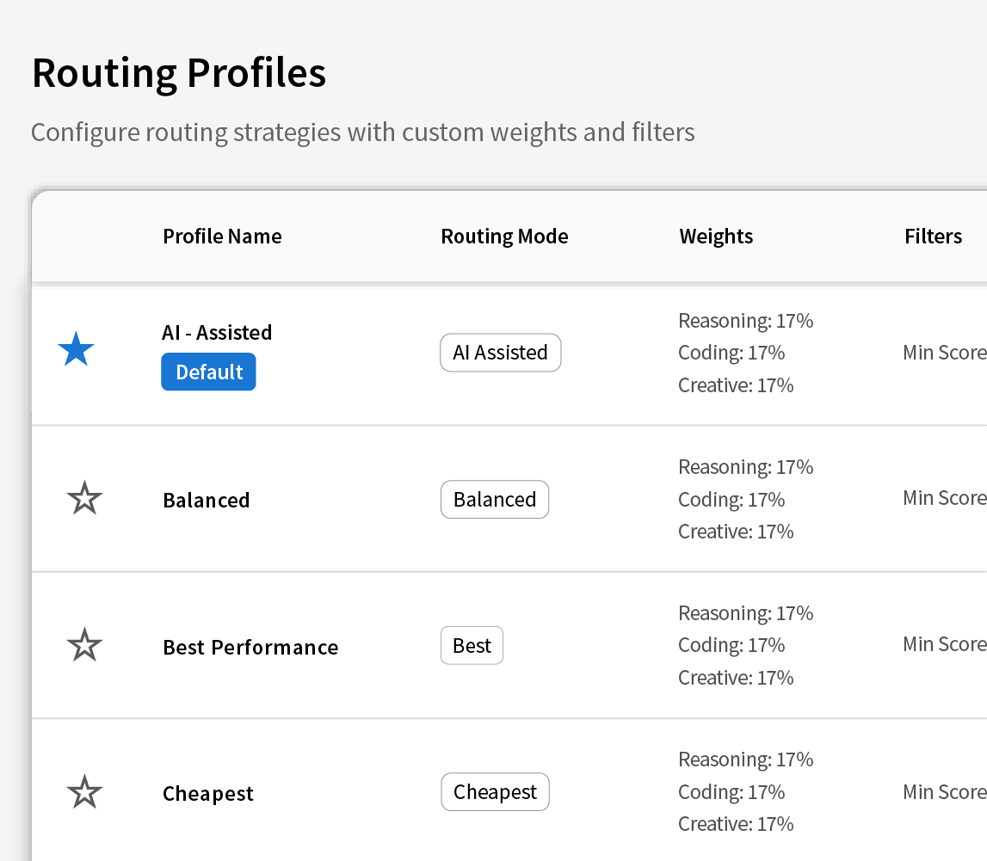The width and height of the screenshot is (987, 861).
Task: Click the Best routing mode chip
Action: tap(472, 645)
